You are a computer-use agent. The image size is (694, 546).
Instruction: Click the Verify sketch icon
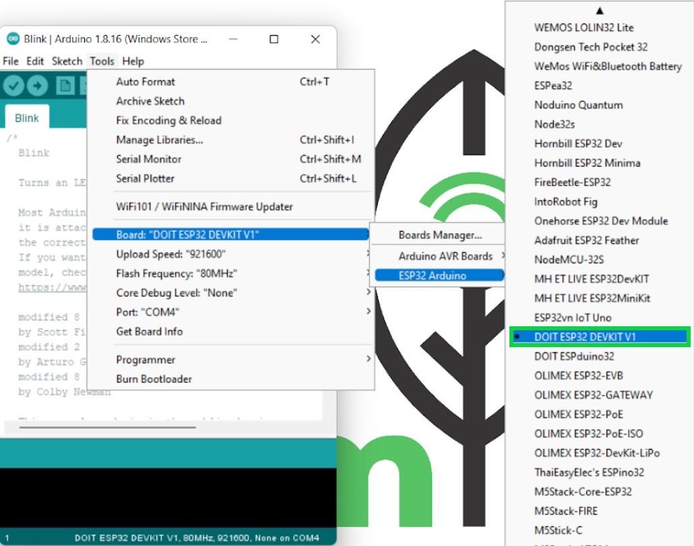(x=15, y=85)
